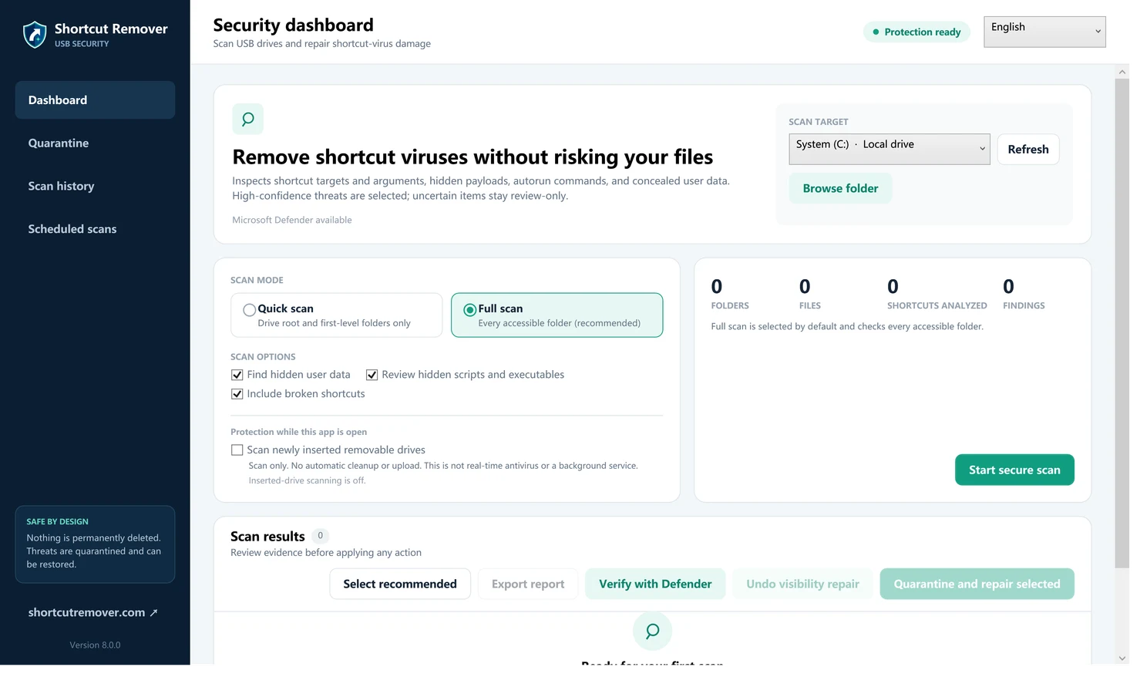The height and width of the screenshot is (694, 1140).
Task: Click the "SAFE BY DESIGN" info card
Action: click(95, 544)
